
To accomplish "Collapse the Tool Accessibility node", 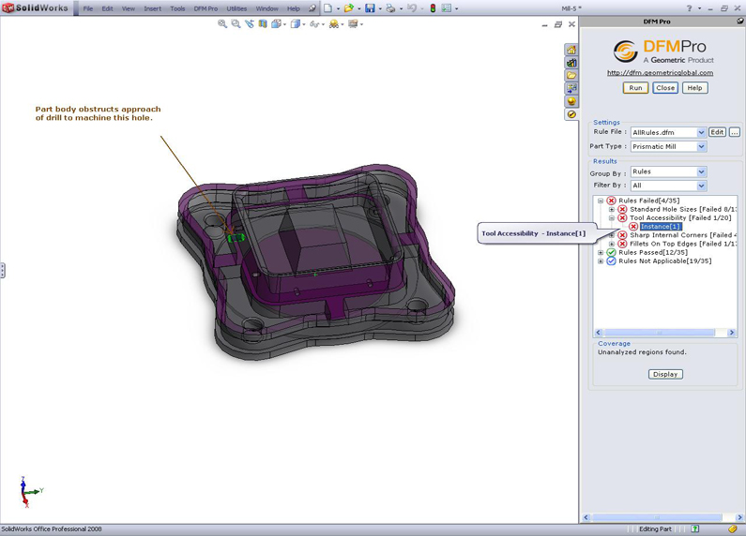I will coord(612,218).
